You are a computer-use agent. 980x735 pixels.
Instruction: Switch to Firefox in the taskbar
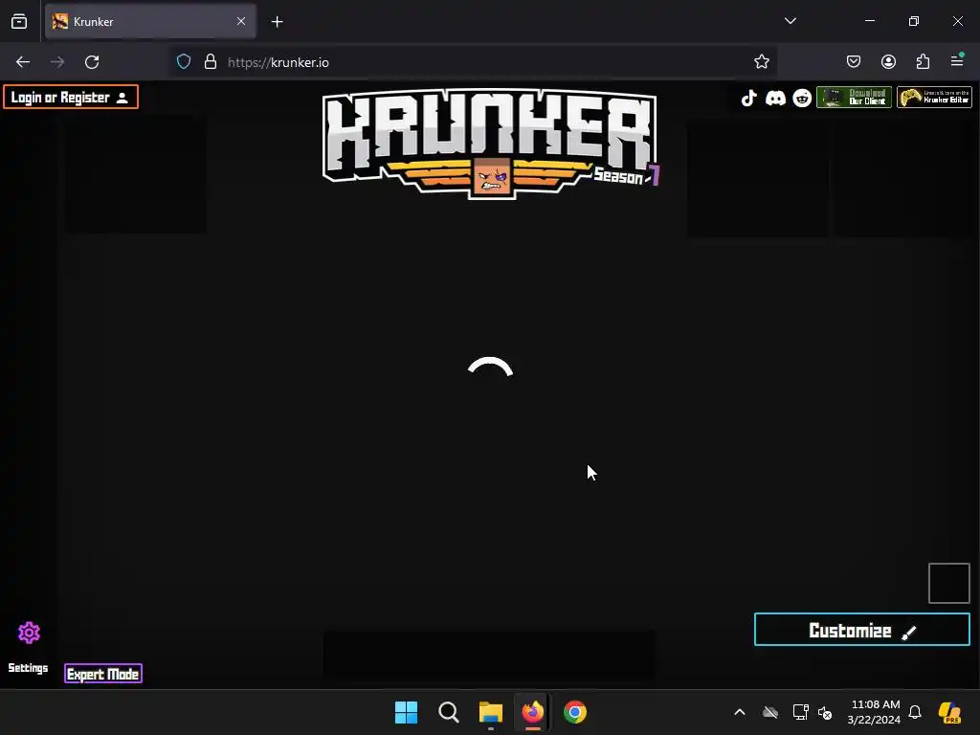click(532, 712)
